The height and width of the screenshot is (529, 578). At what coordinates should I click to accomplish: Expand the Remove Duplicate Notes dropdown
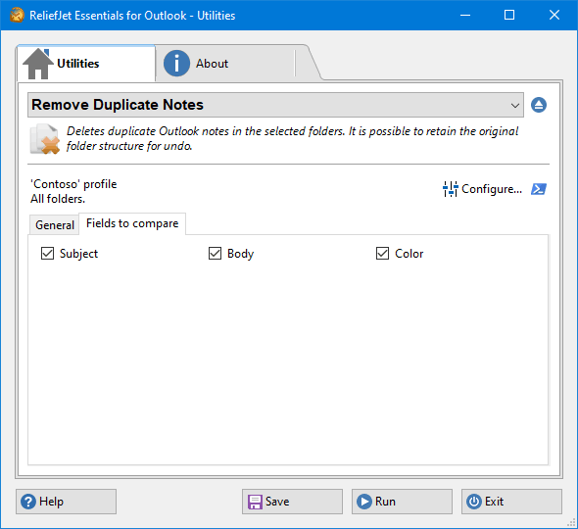[275, 105]
